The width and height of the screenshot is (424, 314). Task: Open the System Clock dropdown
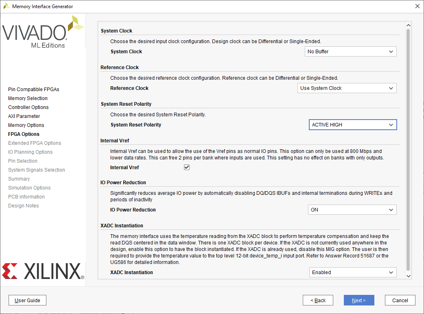[350, 52]
